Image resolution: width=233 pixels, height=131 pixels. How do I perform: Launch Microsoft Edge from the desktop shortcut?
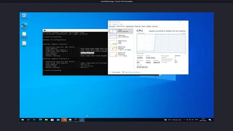click(x=24, y=26)
